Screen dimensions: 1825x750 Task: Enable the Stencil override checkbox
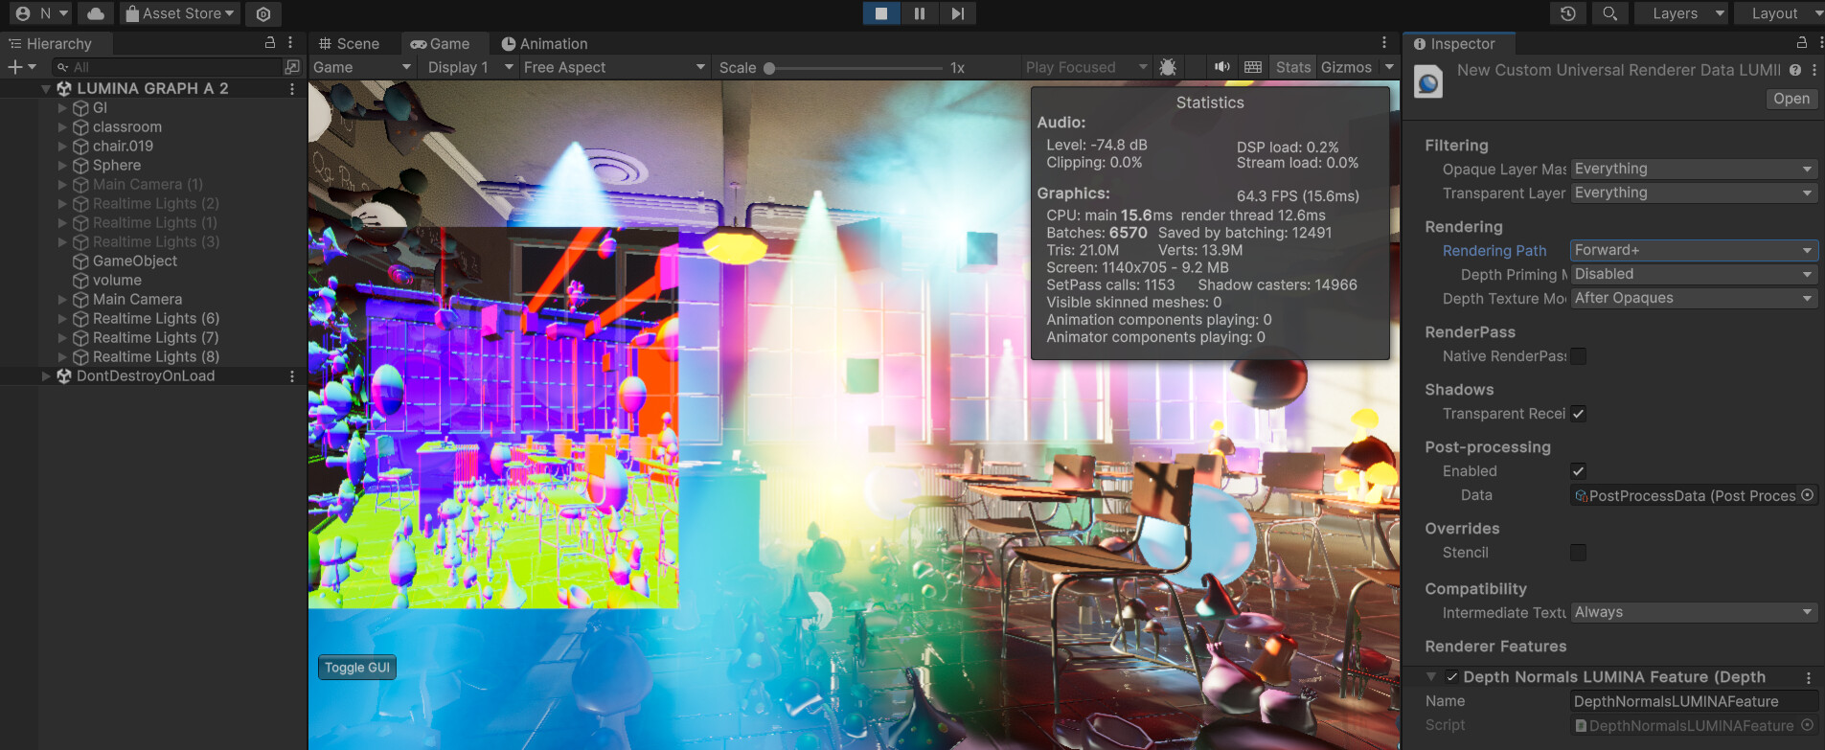(x=1578, y=553)
